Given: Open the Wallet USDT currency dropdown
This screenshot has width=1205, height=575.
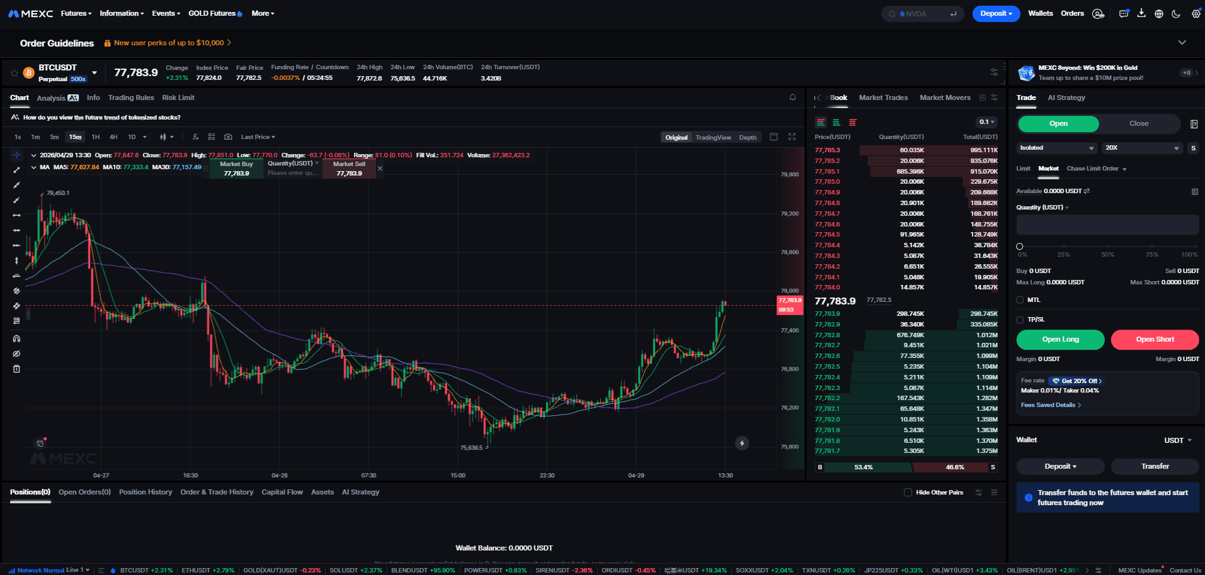Looking at the screenshot, I should pyautogui.click(x=1178, y=440).
